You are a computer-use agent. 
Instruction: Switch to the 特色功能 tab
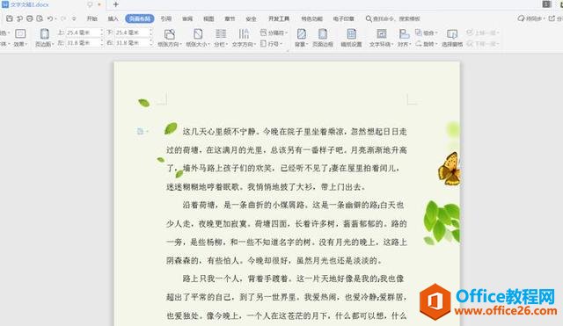pyautogui.click(x=311, y=18)
